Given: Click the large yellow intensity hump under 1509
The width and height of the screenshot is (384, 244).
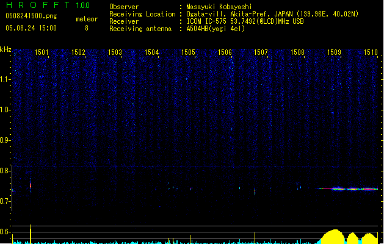Looking at the screenshot, I should [x=333, y=237].
